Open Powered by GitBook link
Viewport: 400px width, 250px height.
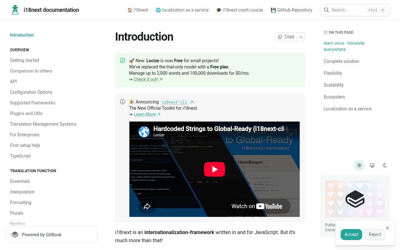tap(52, 235)
